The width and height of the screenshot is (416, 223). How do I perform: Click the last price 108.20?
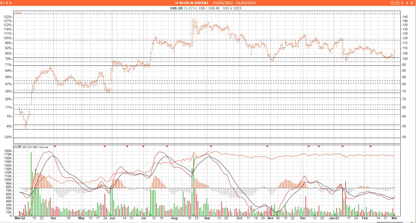coord(176,8)
